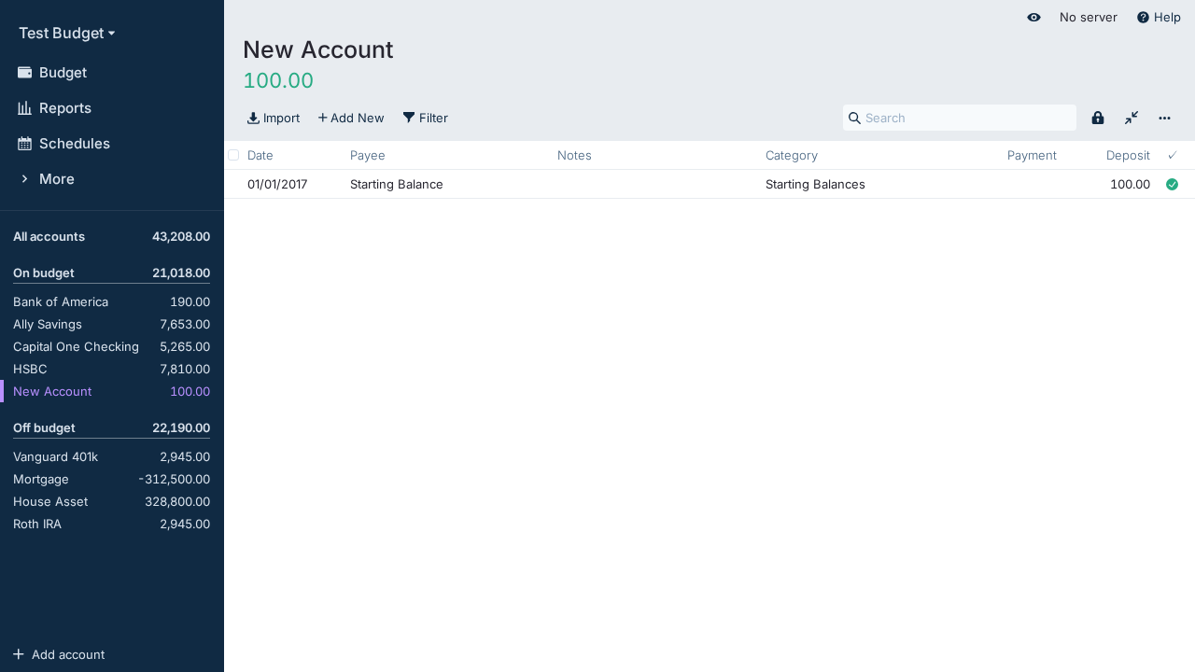This screenshot has width=1195, height=672.
Task: Toggle the select-all transactions checkbox
Action: (233, 155)
